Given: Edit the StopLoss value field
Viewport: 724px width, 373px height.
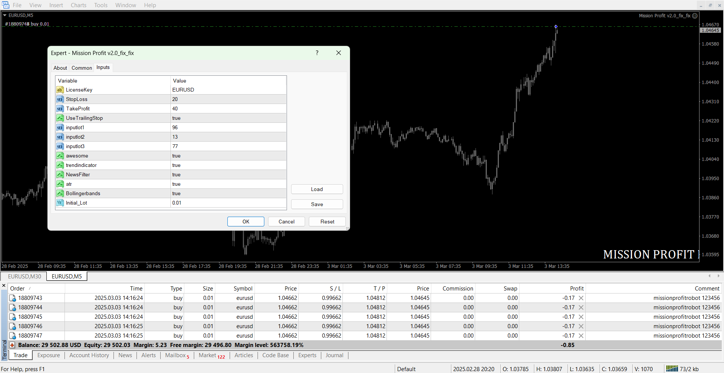Looking at the screenshot, I should [x=228, y=99].
